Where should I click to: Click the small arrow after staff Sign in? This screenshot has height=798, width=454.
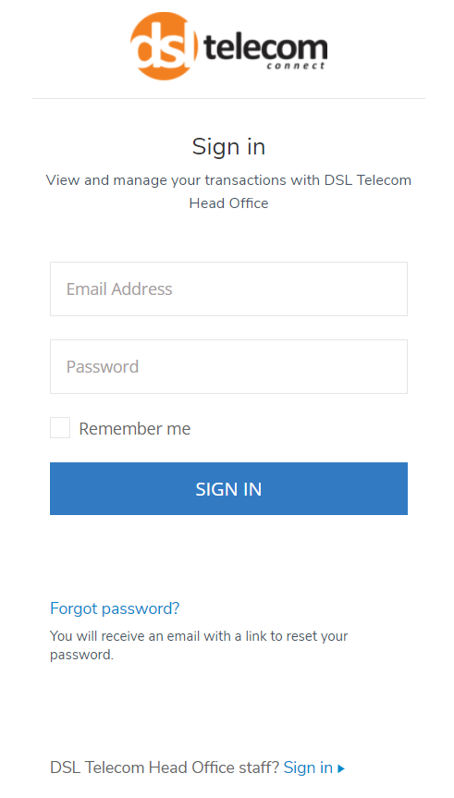341,768
